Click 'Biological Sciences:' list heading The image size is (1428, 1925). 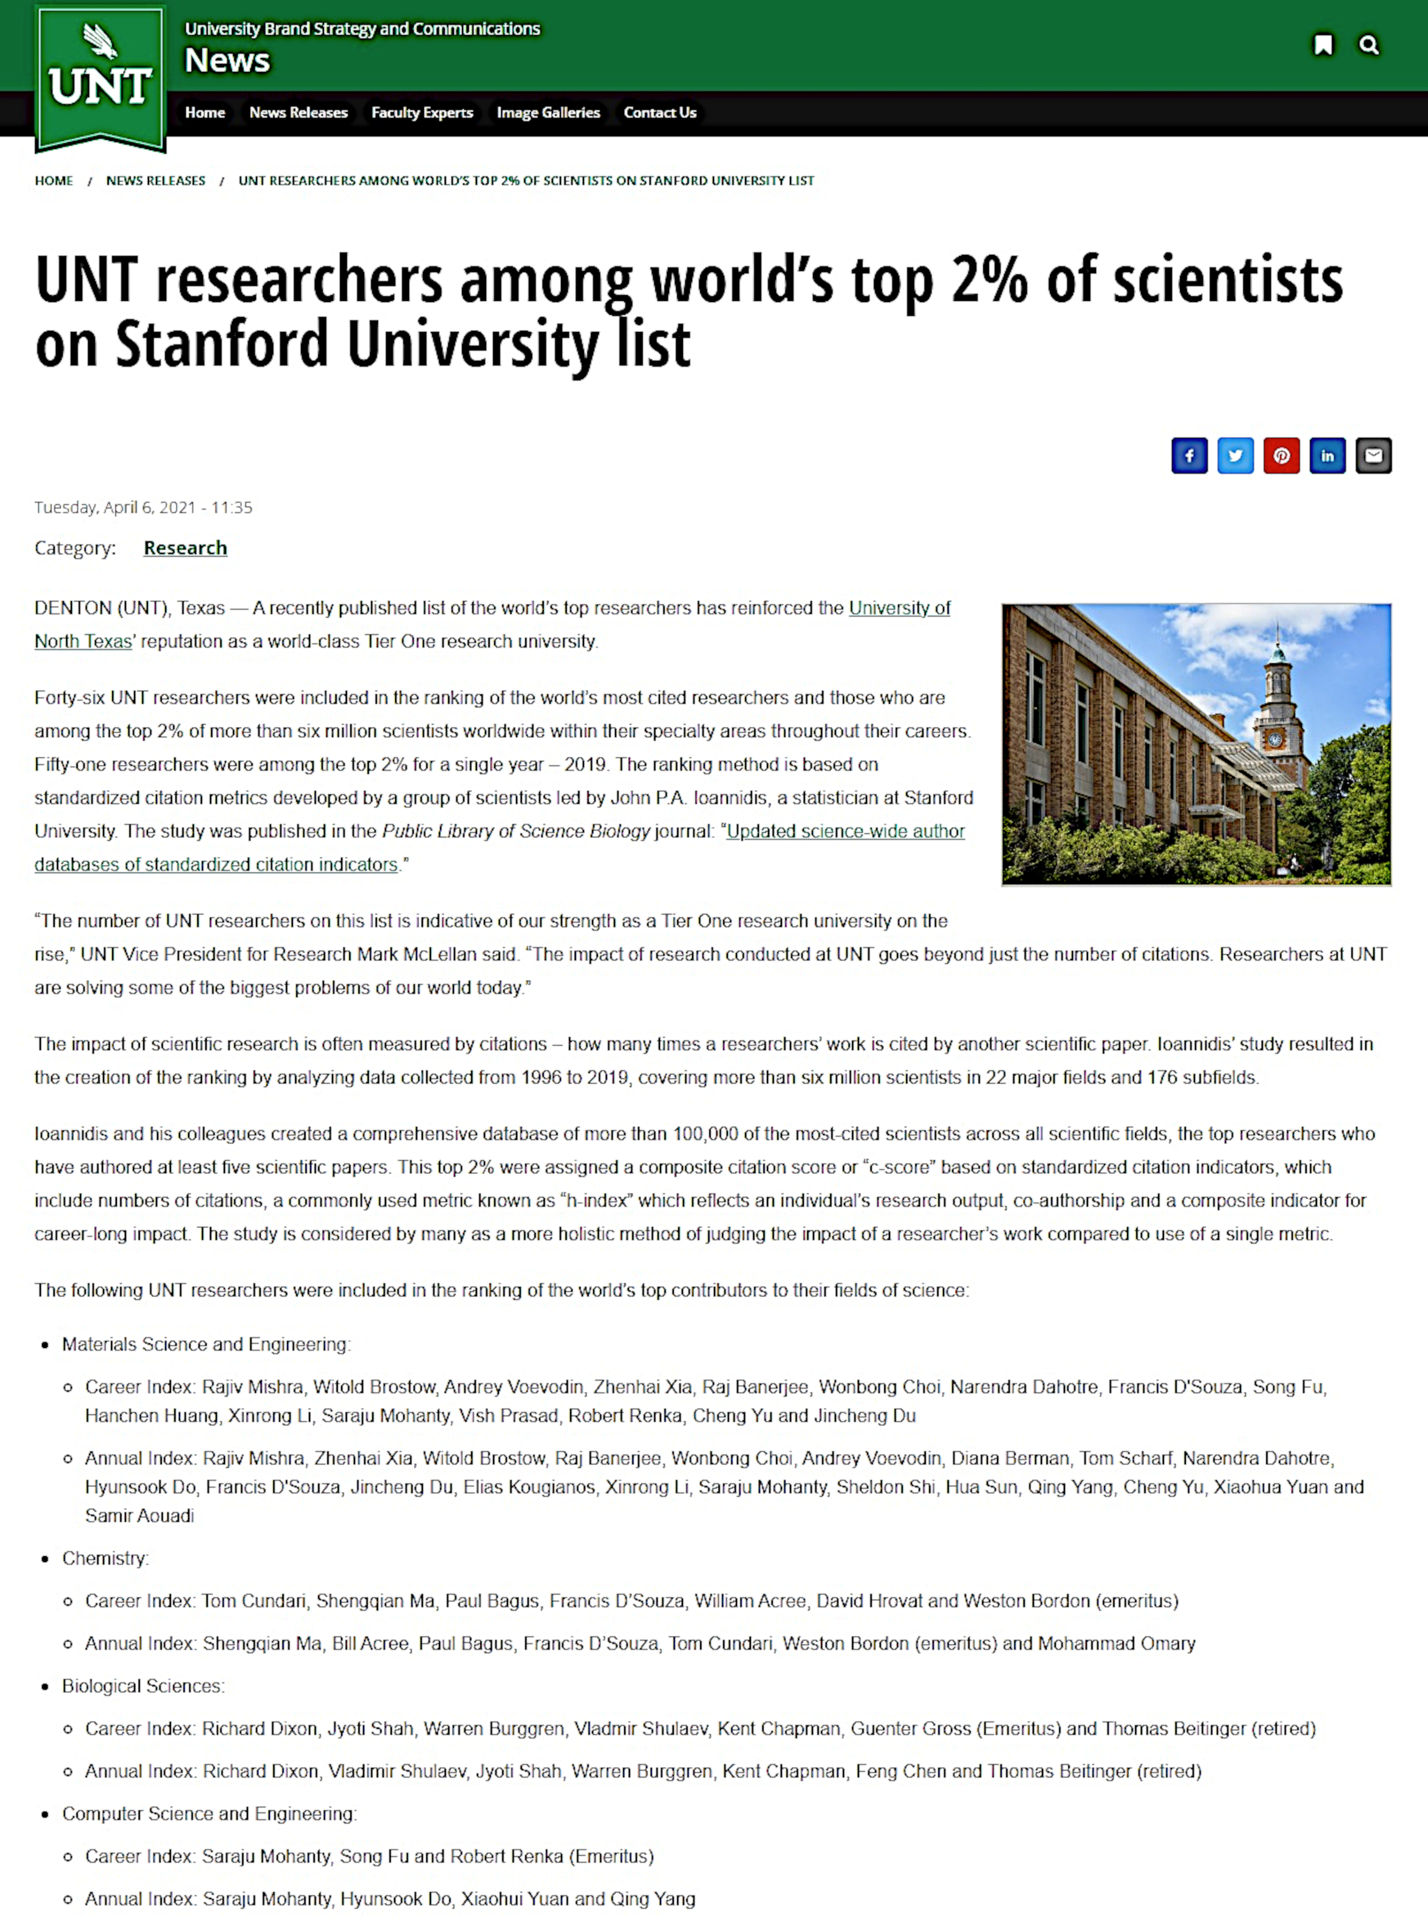pos(143,1685)
